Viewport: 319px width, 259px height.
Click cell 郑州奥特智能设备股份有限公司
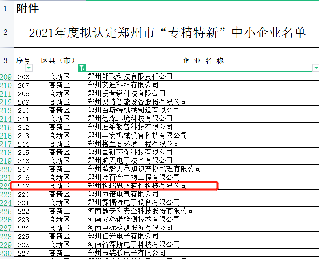(203, 102)
